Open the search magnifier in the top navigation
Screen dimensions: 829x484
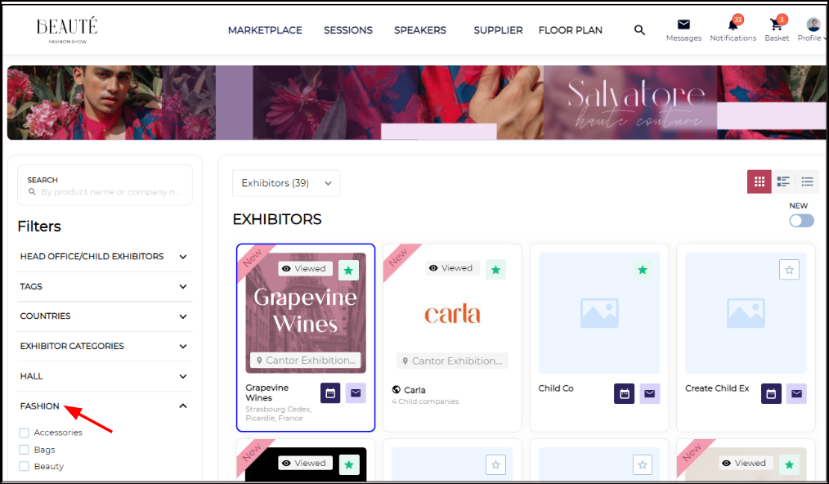pos(639,30)
